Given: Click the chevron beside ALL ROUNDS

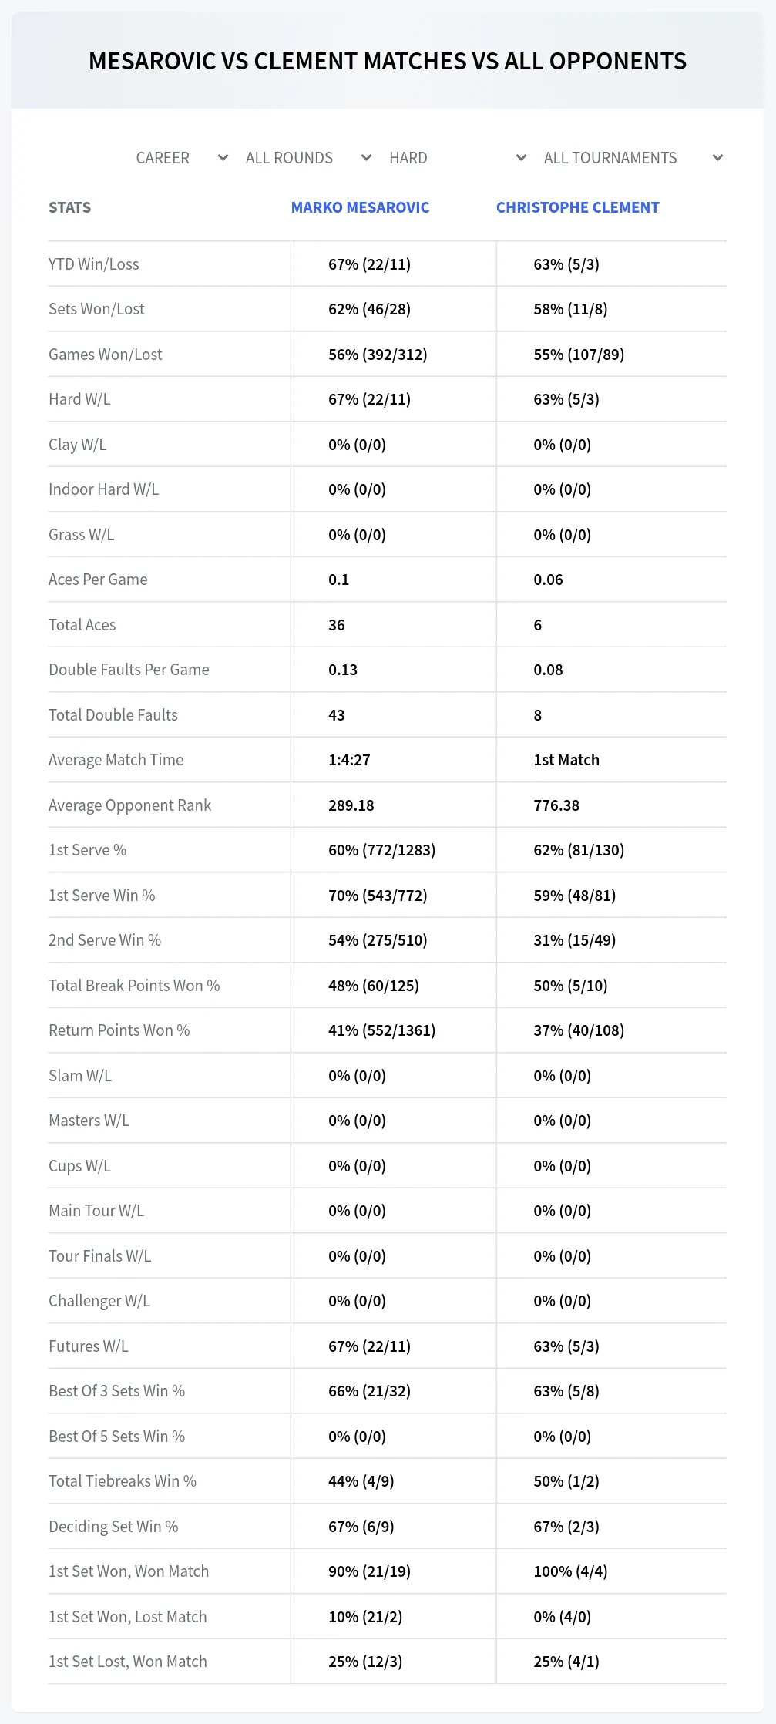Looking at the screenshot, I should tap(367, 158).
